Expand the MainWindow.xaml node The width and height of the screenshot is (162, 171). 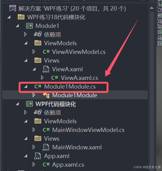point(34,147)
